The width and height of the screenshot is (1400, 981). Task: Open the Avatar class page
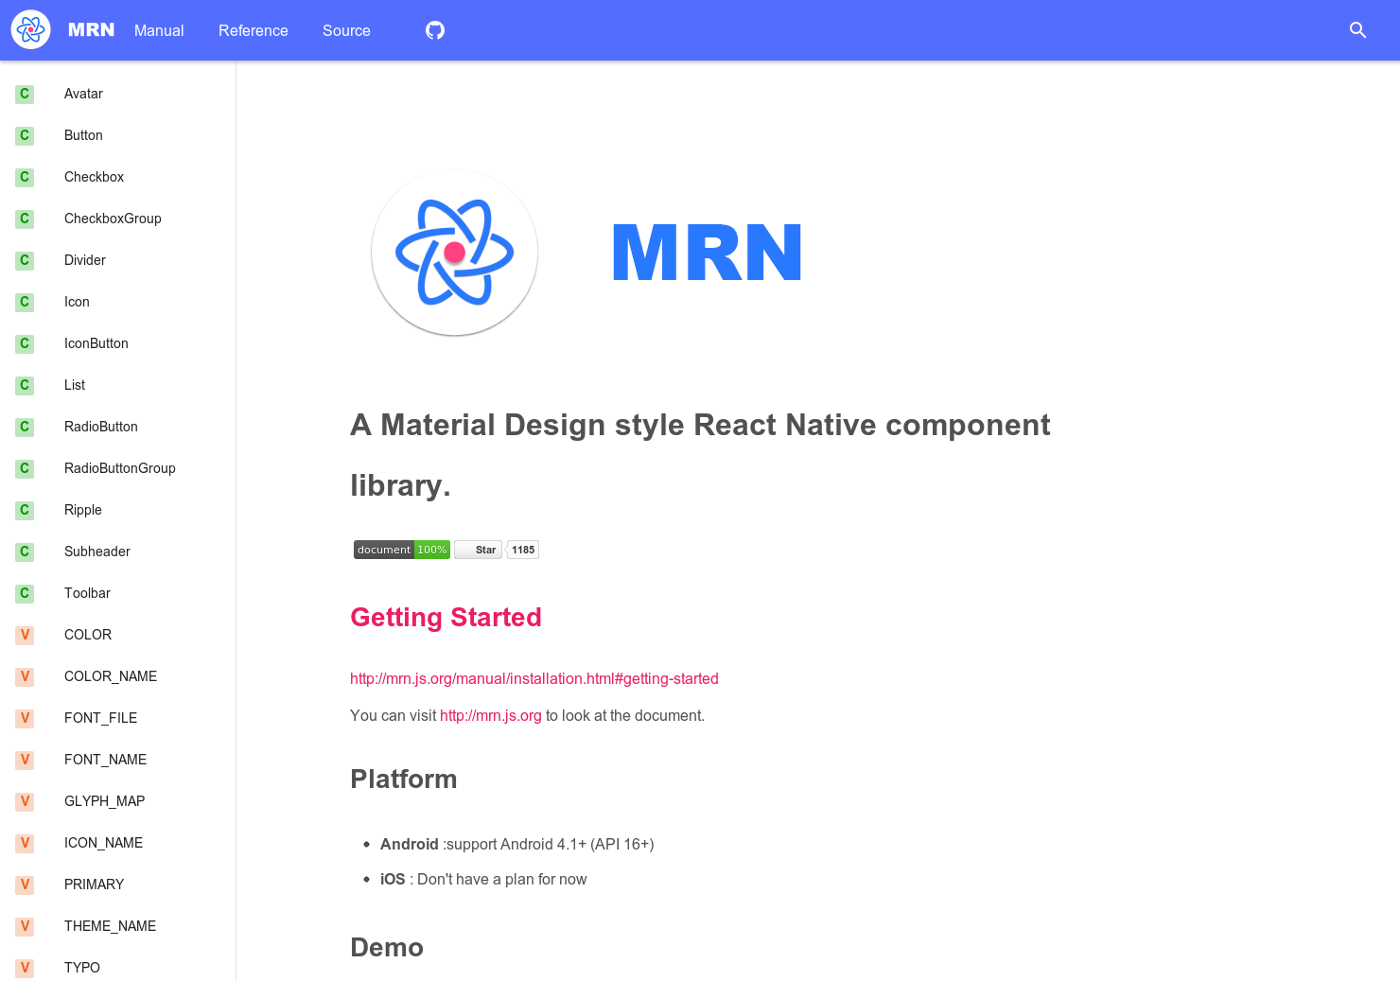point(83,94)
